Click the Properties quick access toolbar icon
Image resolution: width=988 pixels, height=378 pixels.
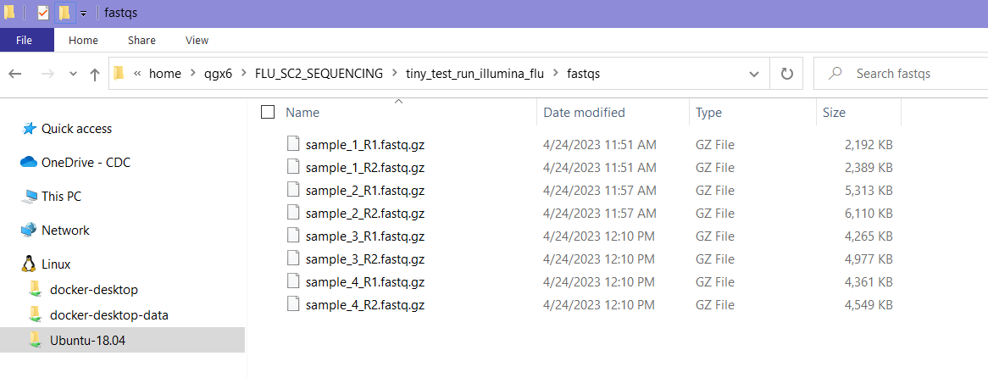pyautogui.click(x=43, y=14)
